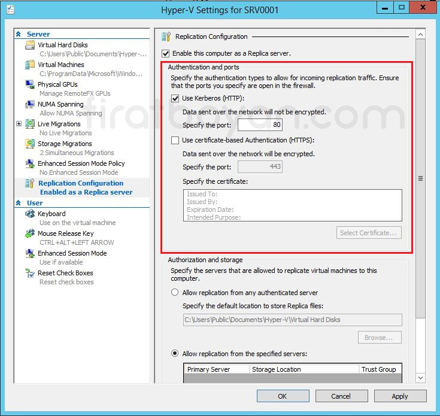Collapse the Server section chevron

[x=19, y=34]
